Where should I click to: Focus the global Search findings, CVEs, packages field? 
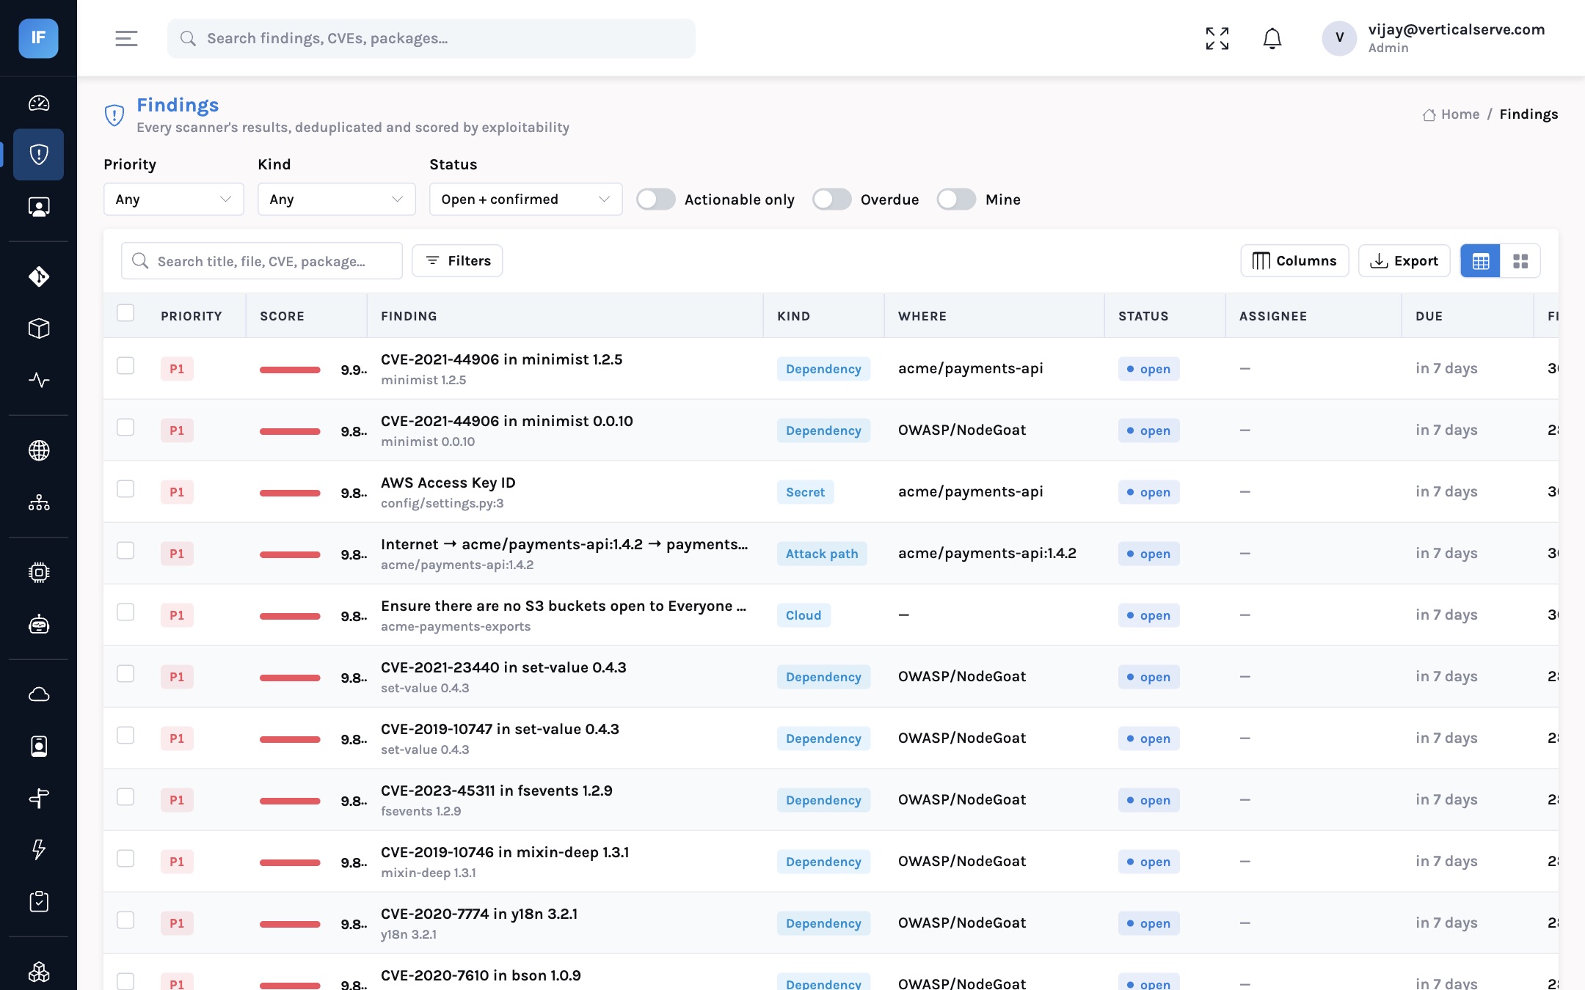[431, 38]
